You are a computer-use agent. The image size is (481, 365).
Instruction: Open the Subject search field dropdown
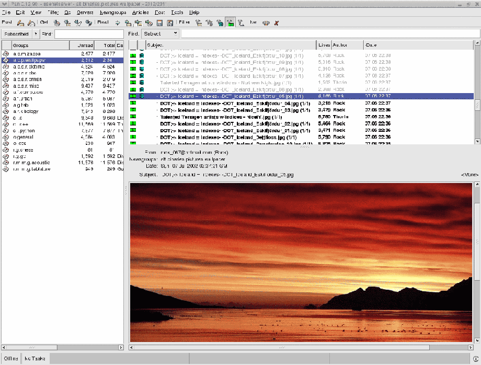tap(160, 33)
